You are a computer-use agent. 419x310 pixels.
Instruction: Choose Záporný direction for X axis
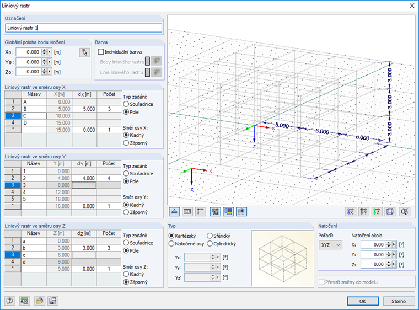point(126,143)
